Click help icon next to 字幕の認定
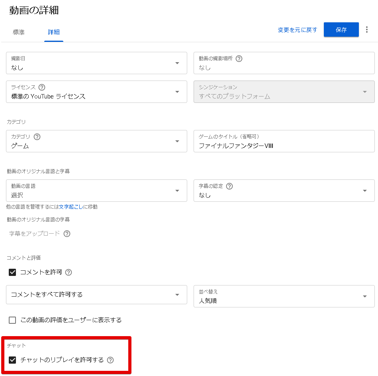The width and height of the screenshot is (378, 376). point(229,186)
